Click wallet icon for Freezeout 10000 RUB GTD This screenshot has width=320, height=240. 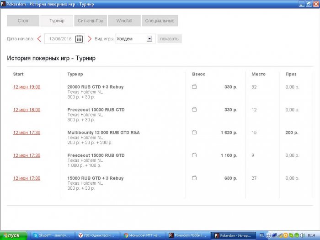[x=194, y=110]
